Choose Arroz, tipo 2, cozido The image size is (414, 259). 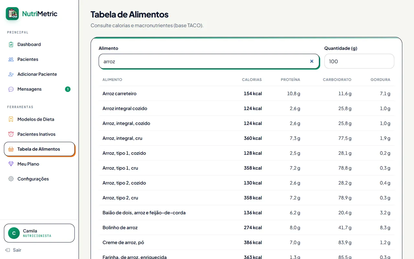[247, 183]
